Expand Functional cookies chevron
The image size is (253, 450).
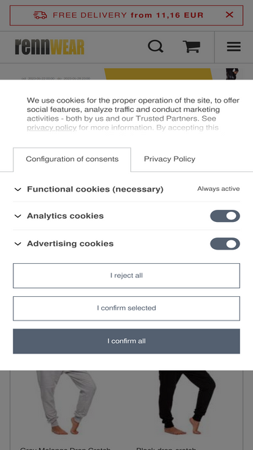click(18, 190)
